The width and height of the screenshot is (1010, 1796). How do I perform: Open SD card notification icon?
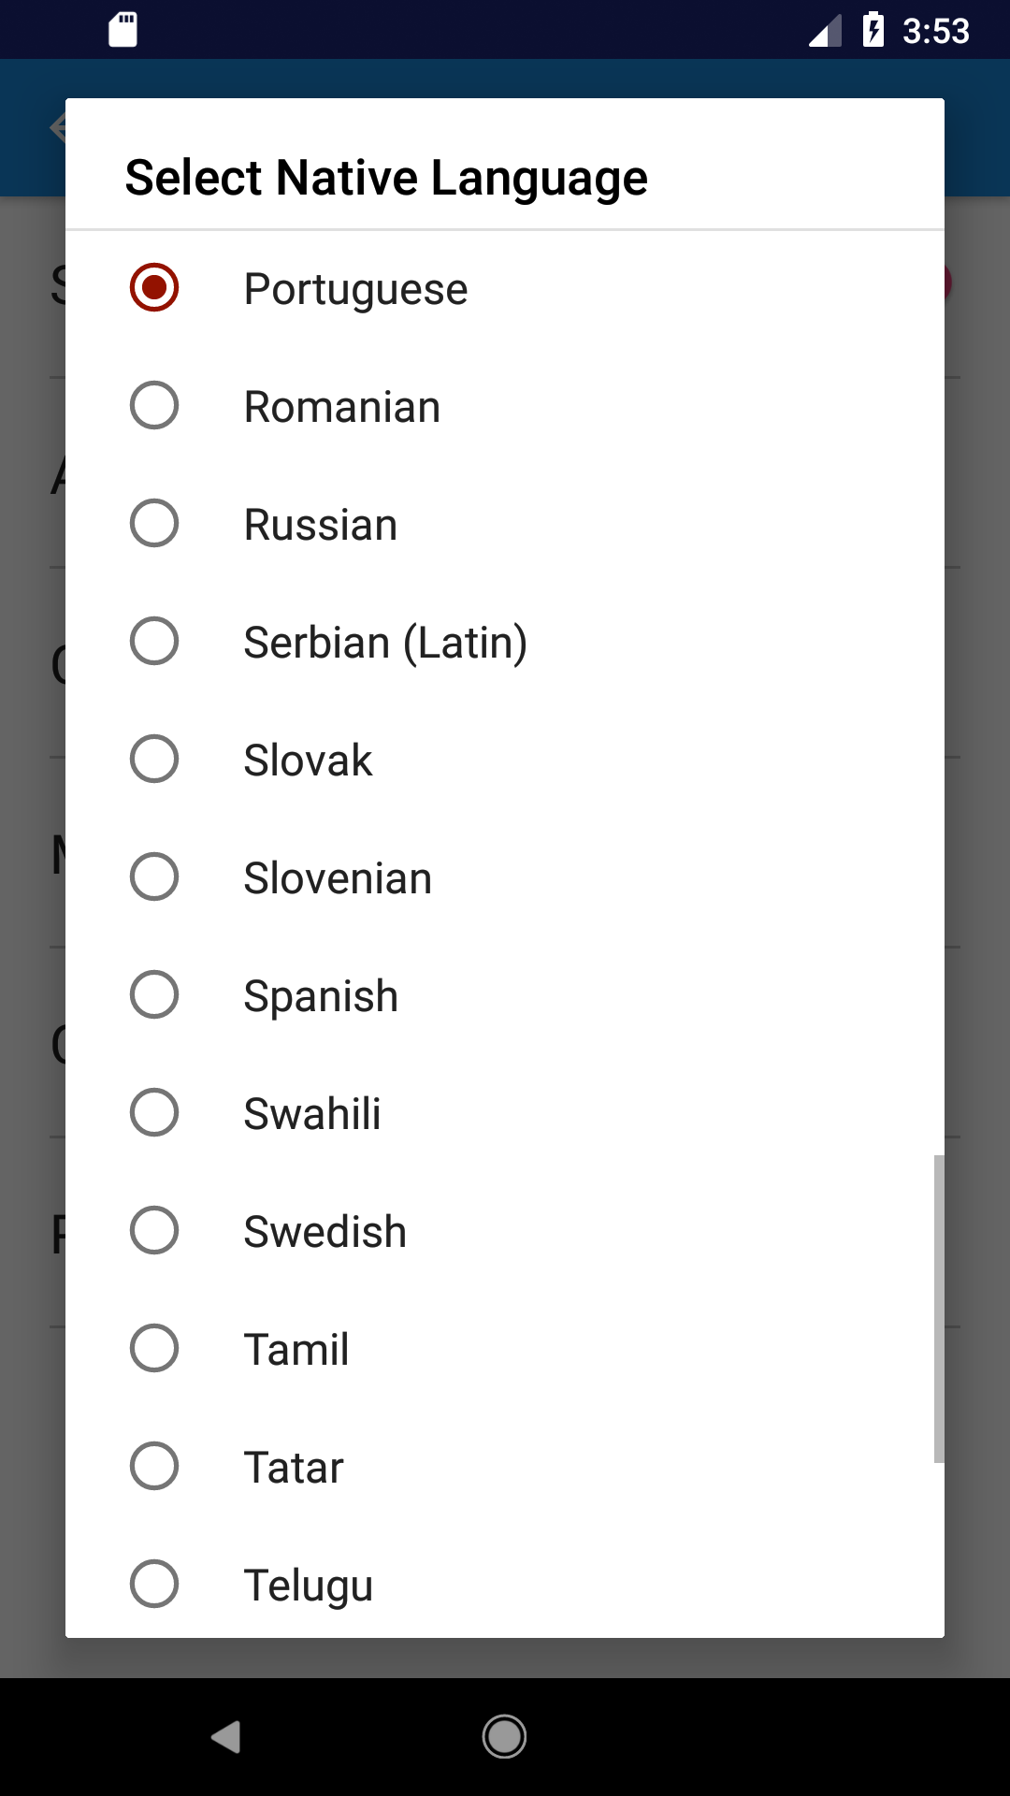coord(123,29)
